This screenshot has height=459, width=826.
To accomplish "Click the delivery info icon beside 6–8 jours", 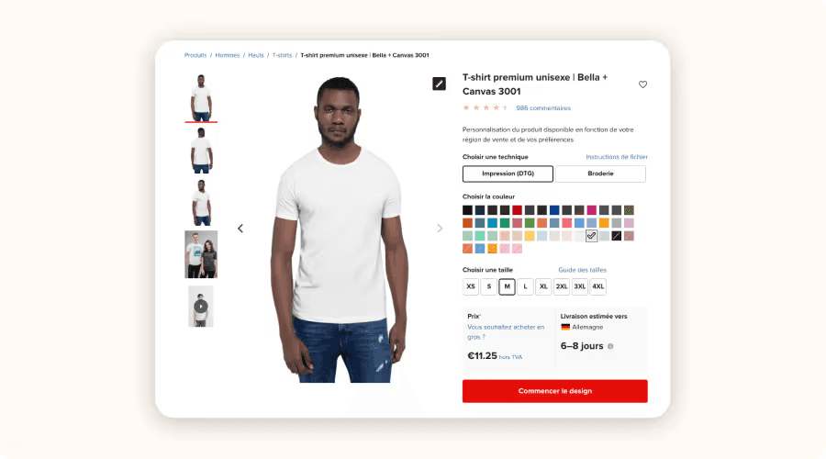I will click(x=610, y=346).
